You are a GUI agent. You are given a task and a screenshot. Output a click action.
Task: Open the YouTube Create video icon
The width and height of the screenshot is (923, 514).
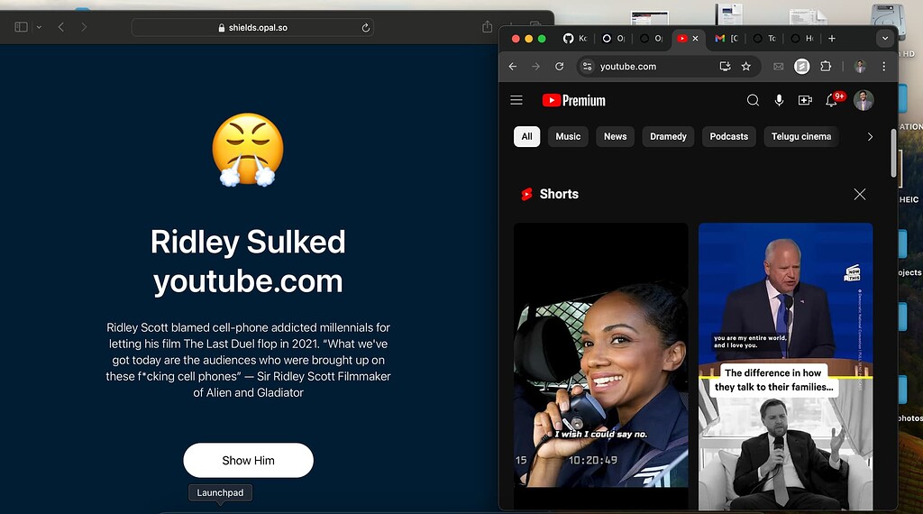(x=805, y=100)
